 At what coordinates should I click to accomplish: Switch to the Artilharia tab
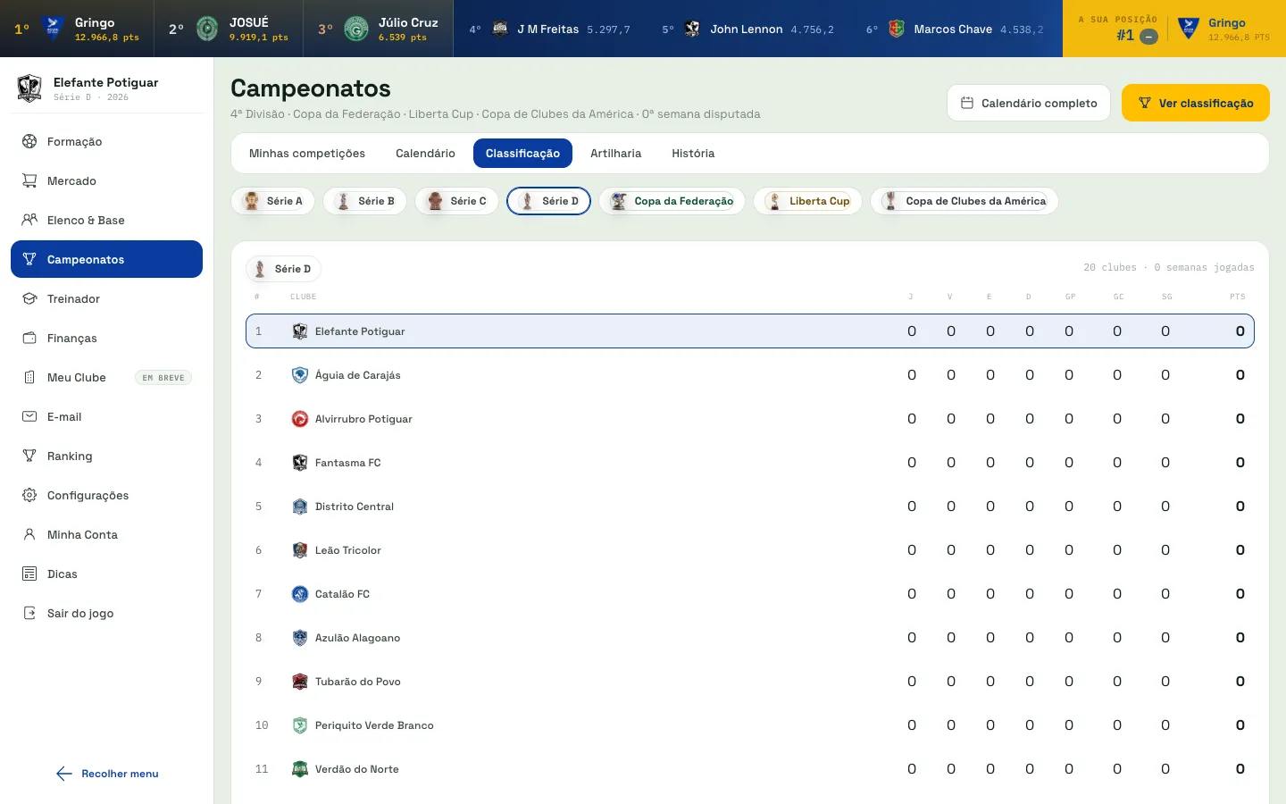tap(615, 154)
